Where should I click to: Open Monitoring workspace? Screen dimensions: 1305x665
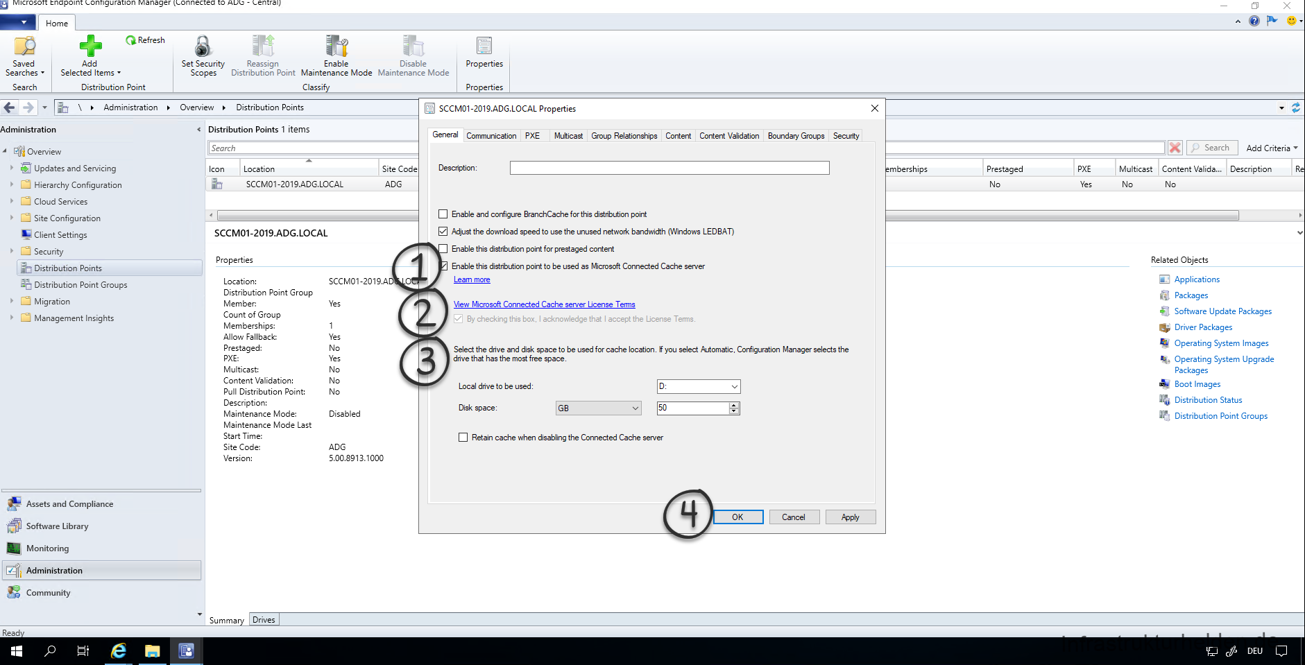(x=101, y=549)
